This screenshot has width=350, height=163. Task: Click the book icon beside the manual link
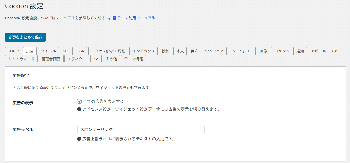pos(115,18)
